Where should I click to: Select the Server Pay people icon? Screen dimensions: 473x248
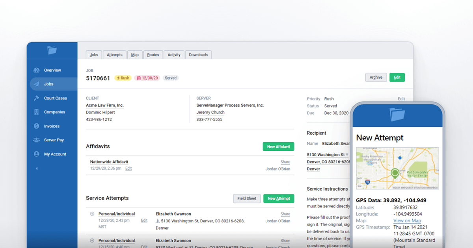[x=36, y=140]
